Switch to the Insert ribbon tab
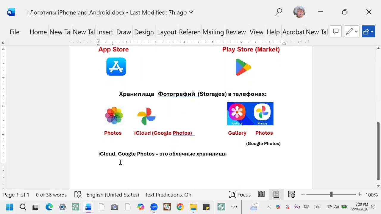381x214 pixels. [x=105, y=32]
